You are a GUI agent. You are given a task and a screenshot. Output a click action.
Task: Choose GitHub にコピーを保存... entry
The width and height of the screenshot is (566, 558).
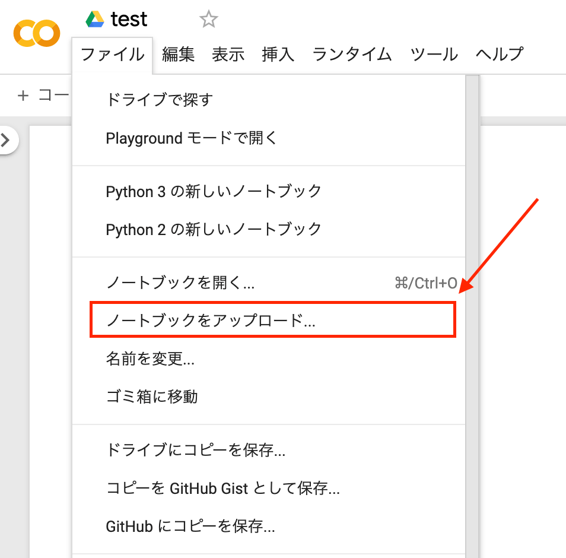(x=269, y=526)
